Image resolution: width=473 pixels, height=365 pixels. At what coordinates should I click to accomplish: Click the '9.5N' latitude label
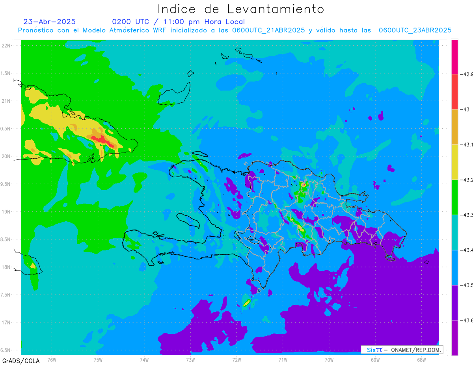(6, 184)
